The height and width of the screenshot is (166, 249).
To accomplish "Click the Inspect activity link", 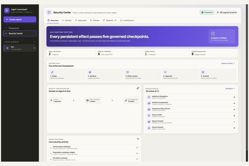I will tap(228, 63).
